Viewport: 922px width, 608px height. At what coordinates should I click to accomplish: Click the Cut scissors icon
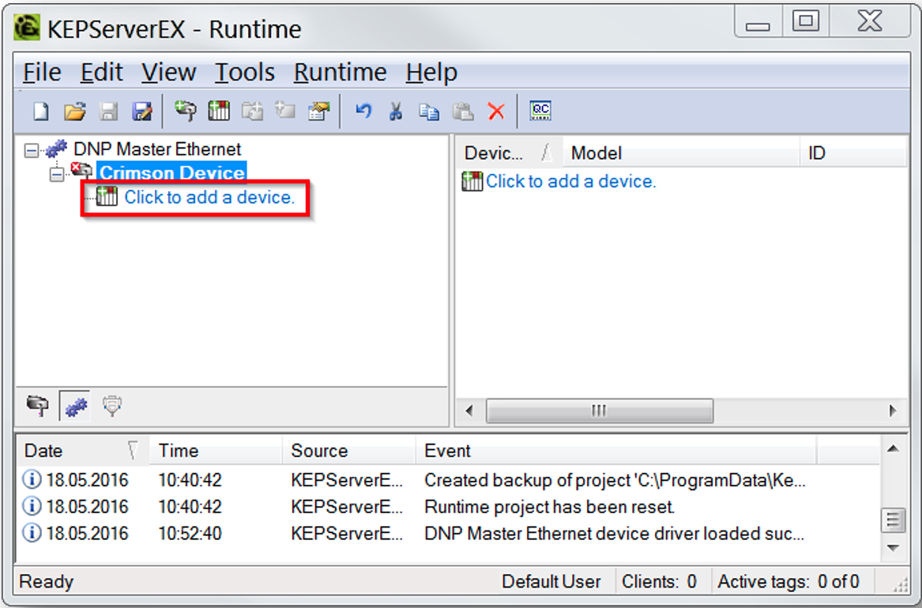[x=396, y=111]
